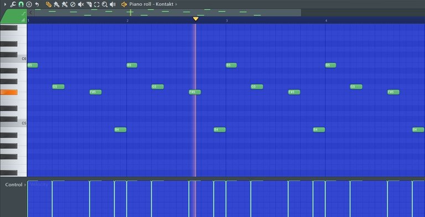425x217 pixels.
Task: Select the Zoom magnifier tool
Action: tap(105, 4)
